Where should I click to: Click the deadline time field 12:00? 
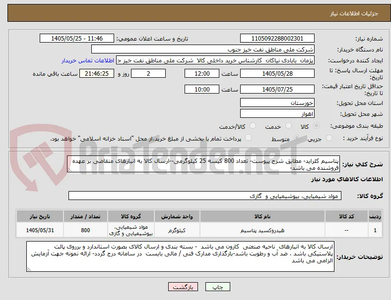pyautogui.click(x=202, y=74)
